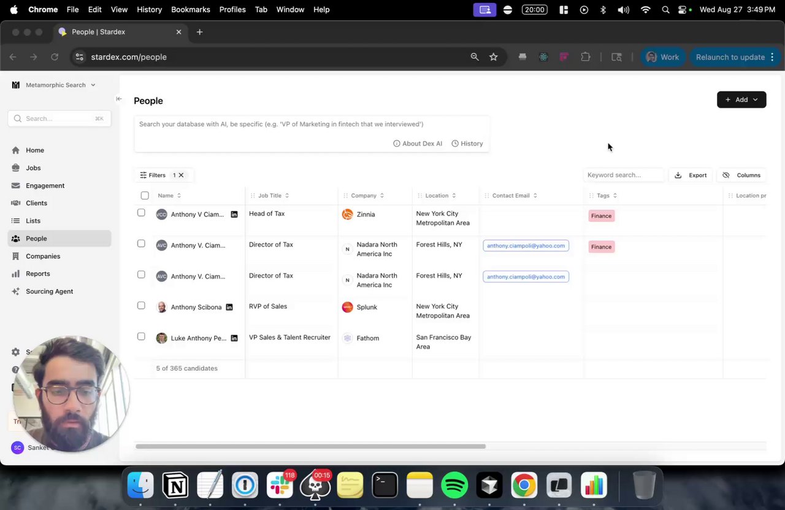The width and height of the screenshot is (785, 510).
Task: Click Relaunch to update Chrome
Action: [x=730, y=57]
